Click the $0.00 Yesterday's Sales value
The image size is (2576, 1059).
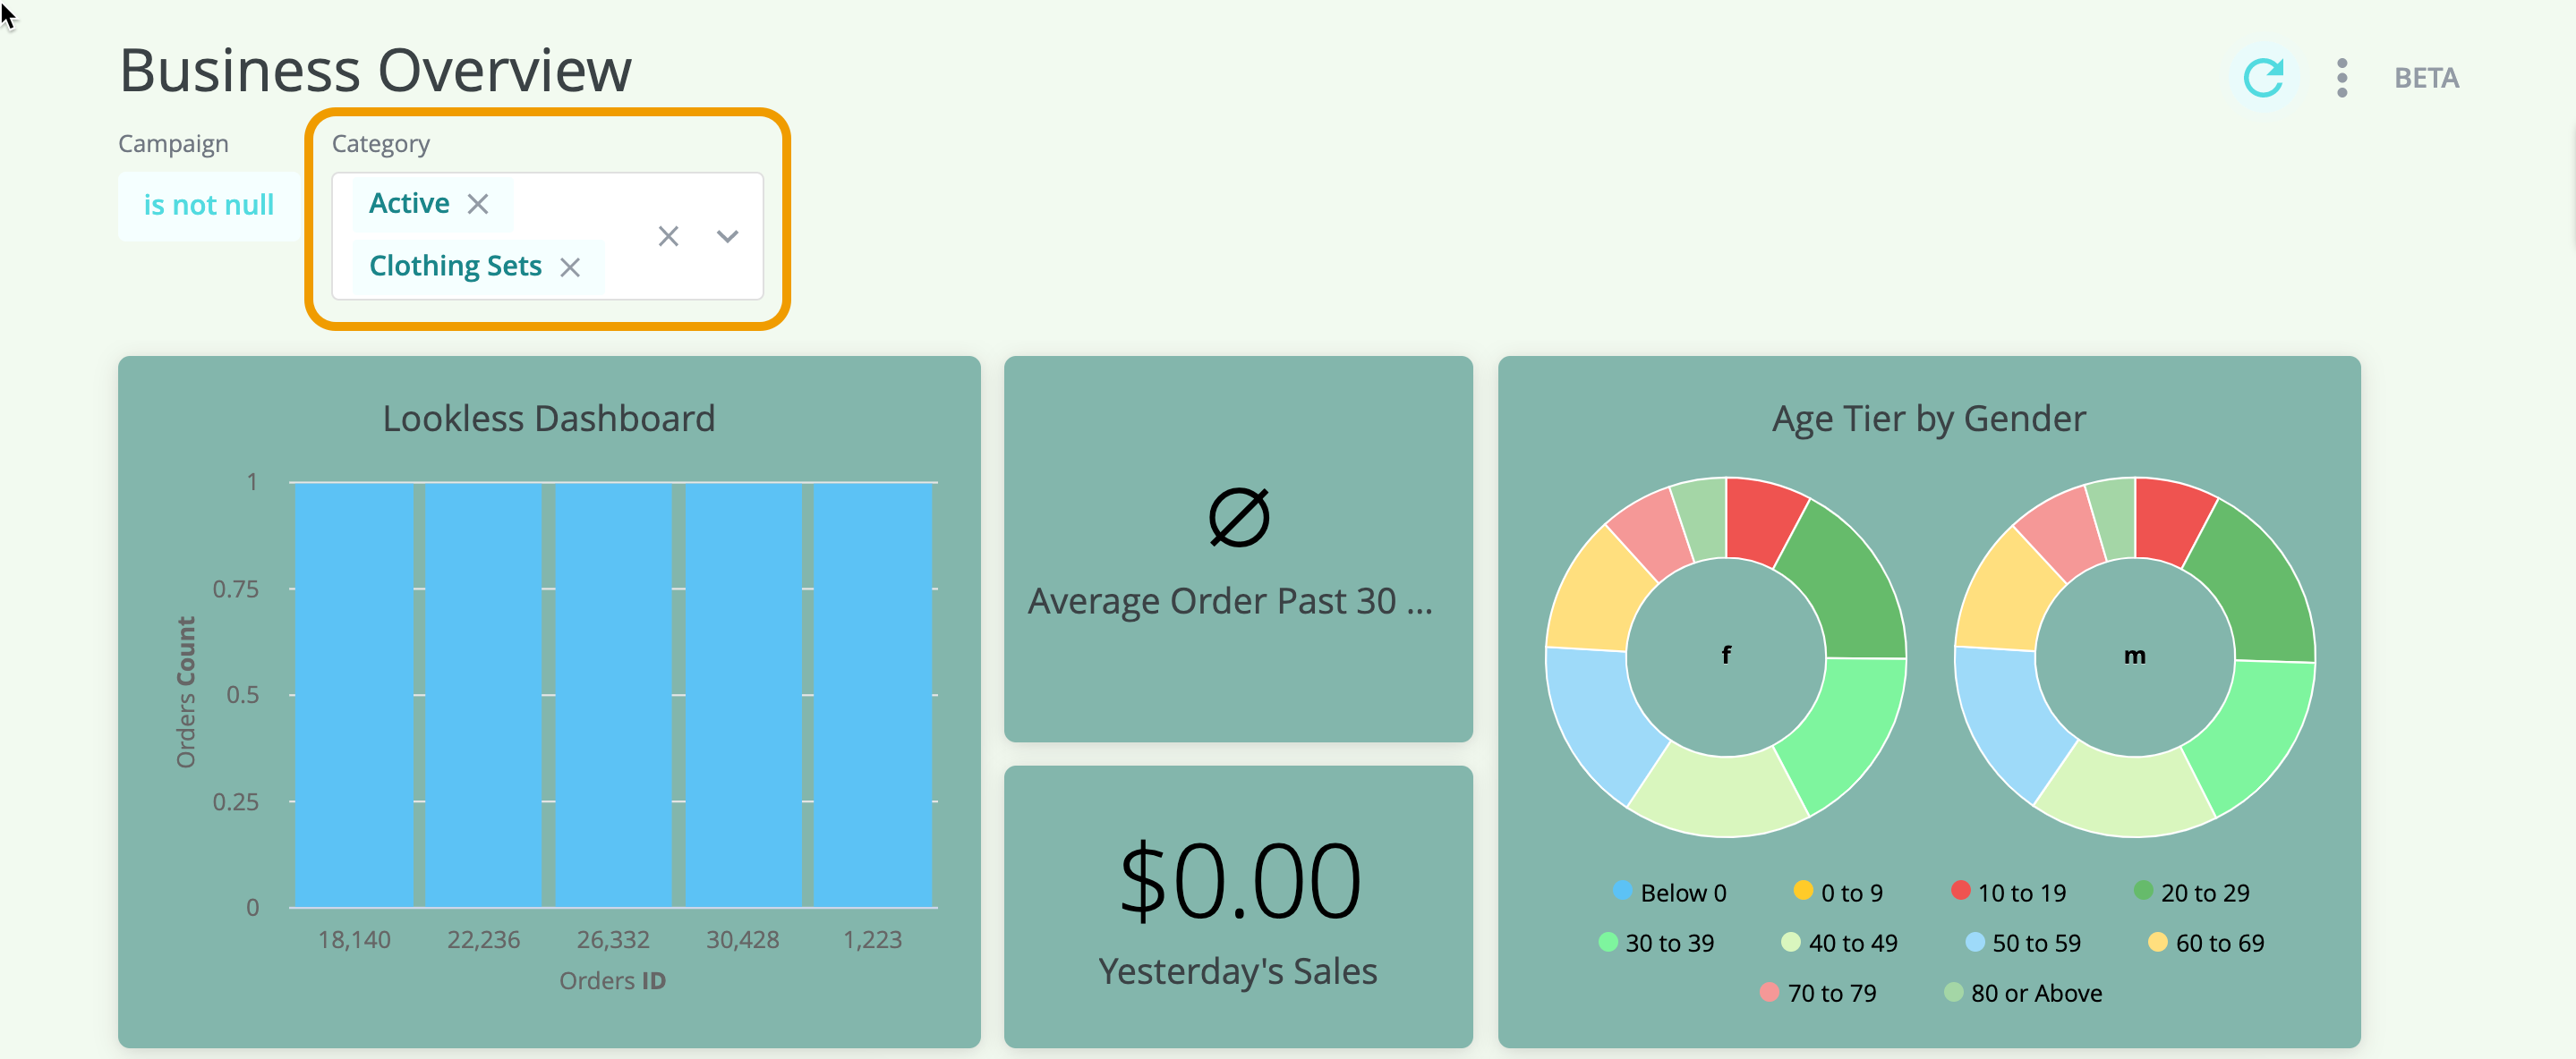pyautogui.click(x=1239, y=881)
